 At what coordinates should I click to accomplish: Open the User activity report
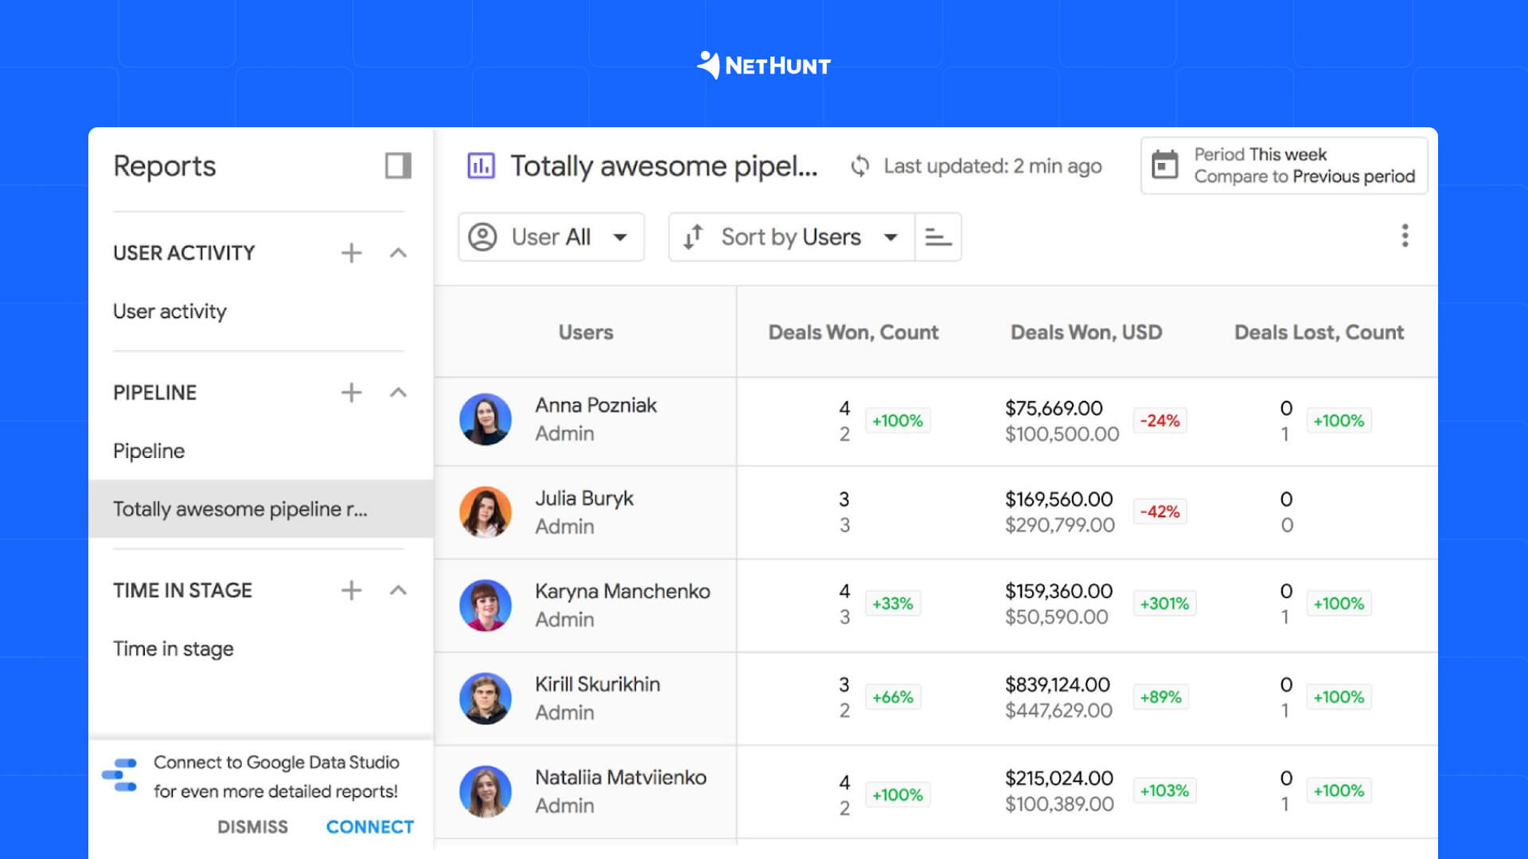[170, 311]
